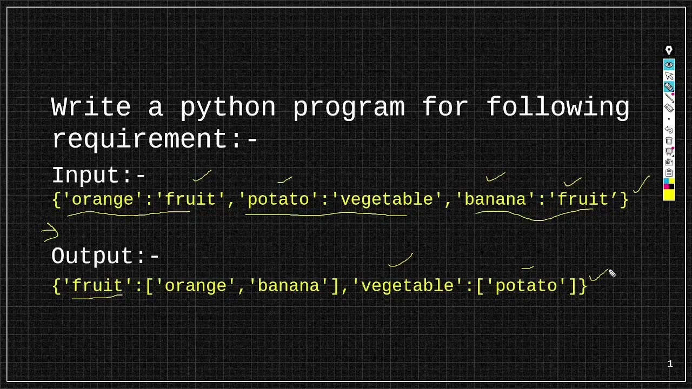Click the 'Output:-' heading text
Viewport: 692px width, 389px height.
105,256
